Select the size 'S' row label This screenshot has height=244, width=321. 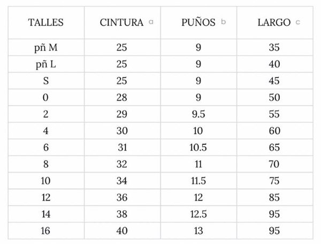point(46,81)
